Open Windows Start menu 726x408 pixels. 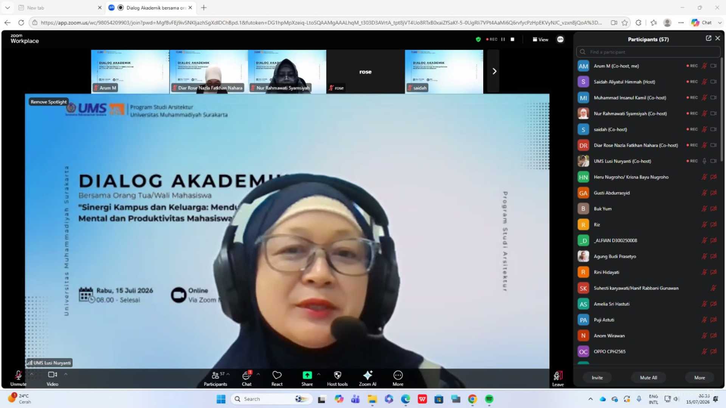point(221,399)
